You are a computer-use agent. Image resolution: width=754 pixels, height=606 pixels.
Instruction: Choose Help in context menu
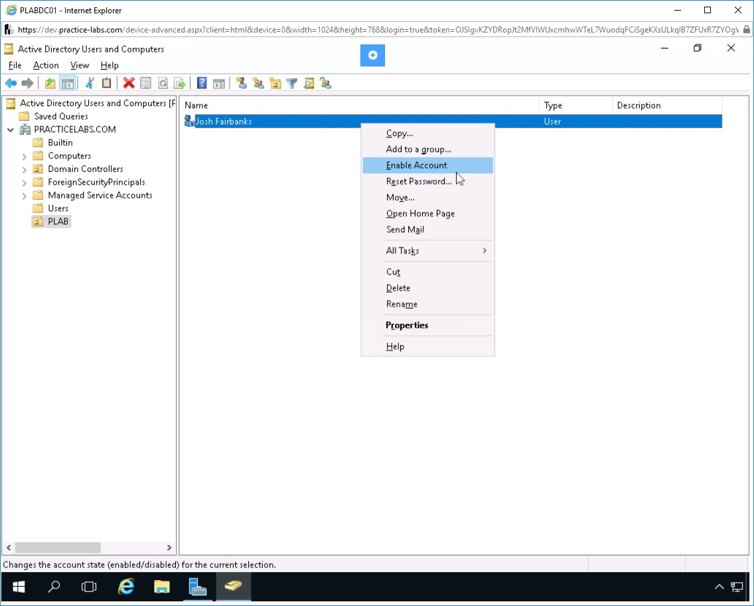[427, 346]
